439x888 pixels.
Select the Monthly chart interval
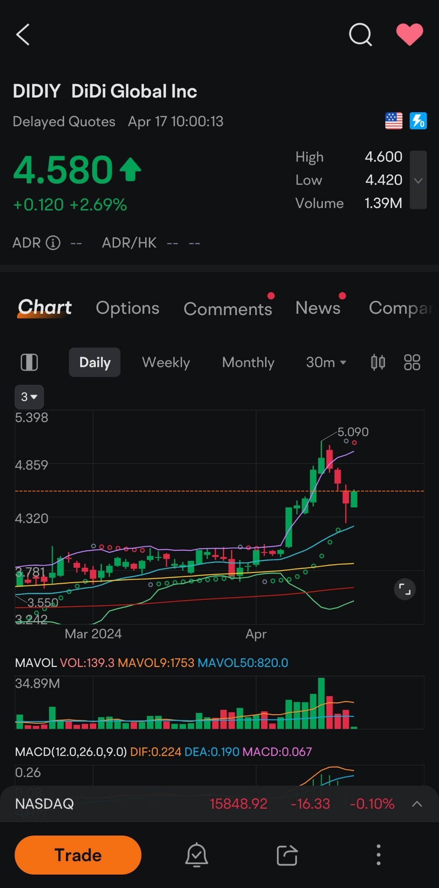pyautogui.click(x=248, y=362)
